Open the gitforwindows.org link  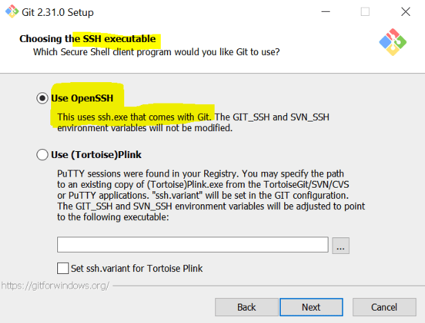coord(55,286)
